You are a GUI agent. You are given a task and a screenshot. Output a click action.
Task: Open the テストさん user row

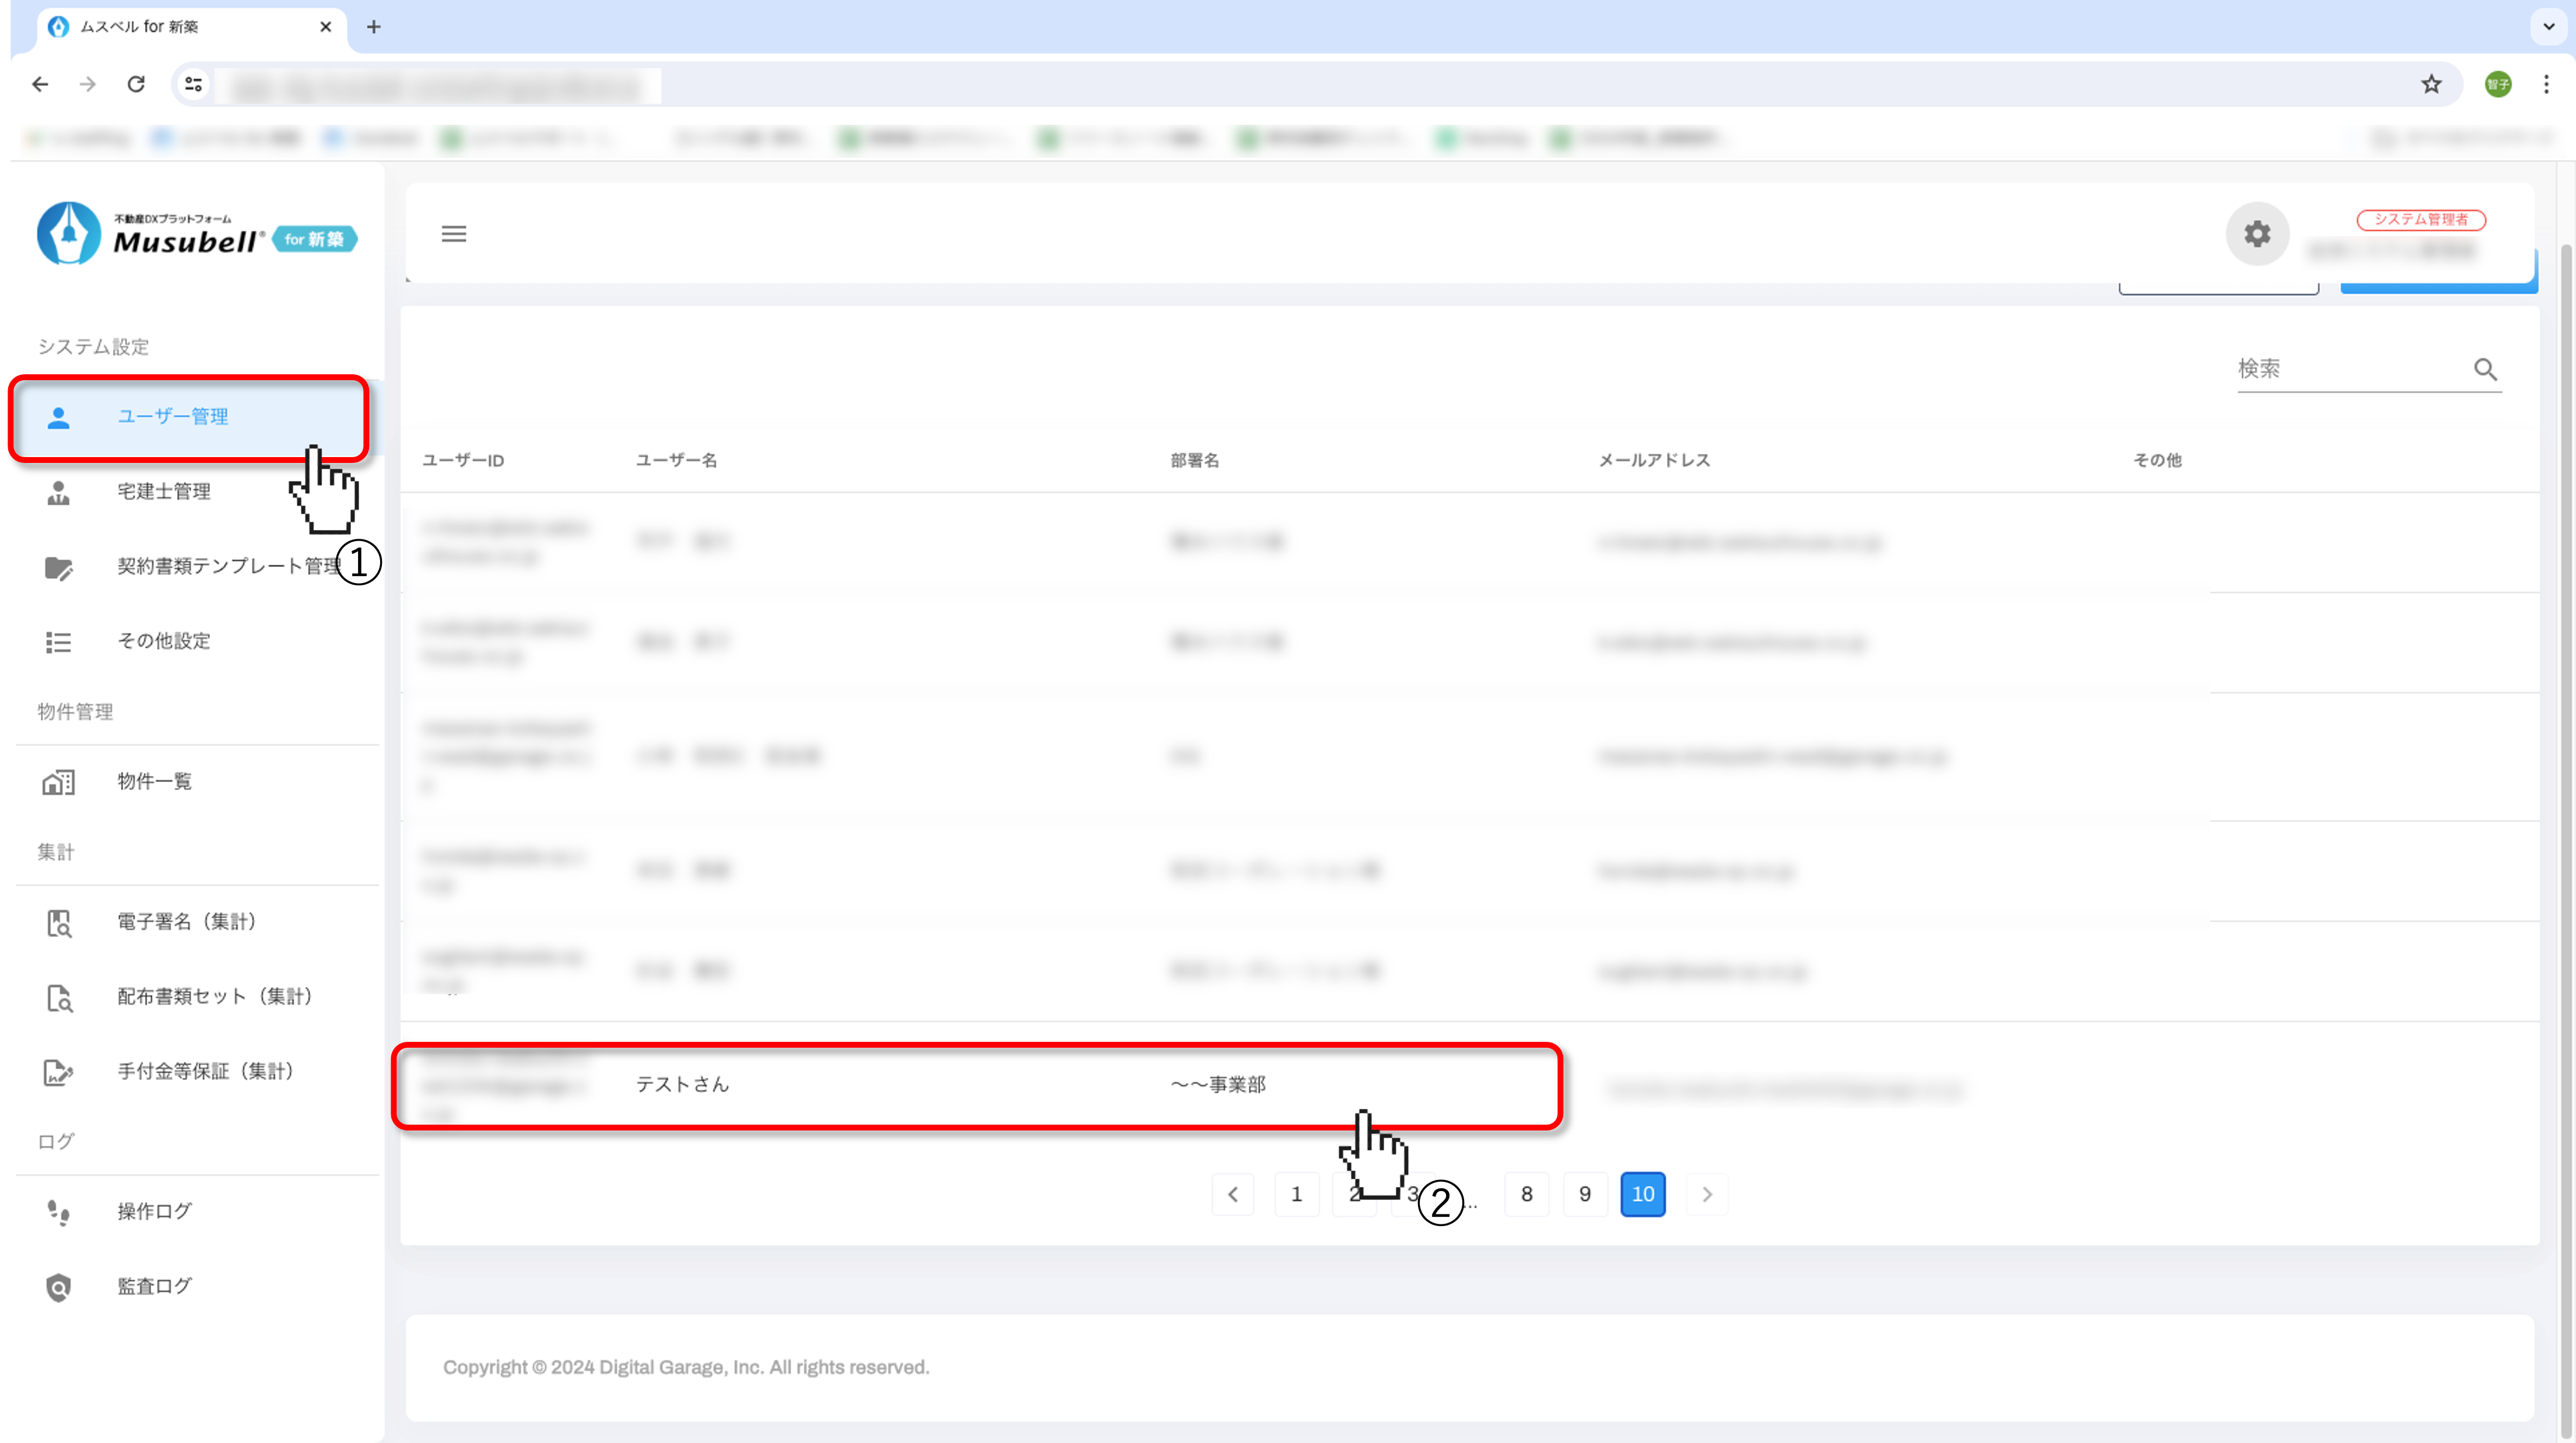pyautogui.click(x=683, y=1085)
